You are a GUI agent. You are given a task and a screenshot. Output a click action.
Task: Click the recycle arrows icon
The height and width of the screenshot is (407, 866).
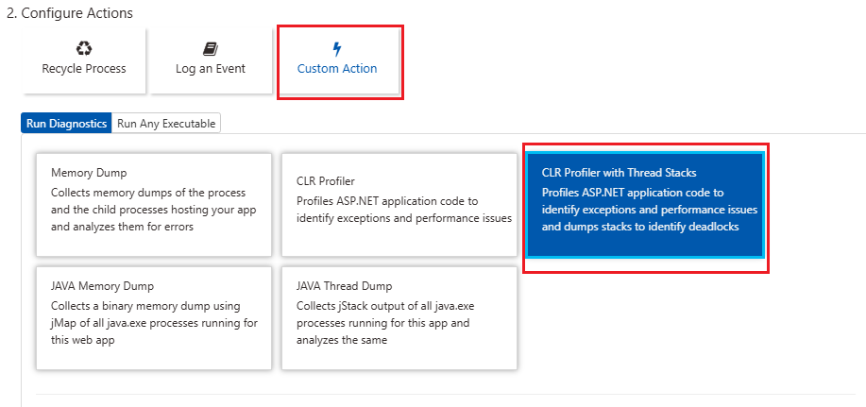(x=84, y=48)
